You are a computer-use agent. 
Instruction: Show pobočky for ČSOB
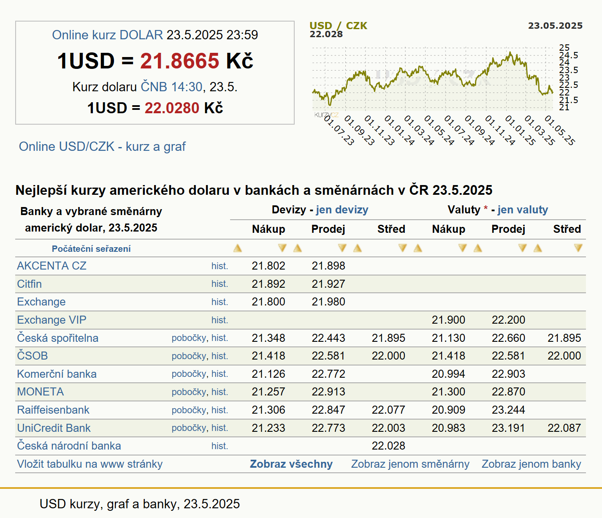189,356
